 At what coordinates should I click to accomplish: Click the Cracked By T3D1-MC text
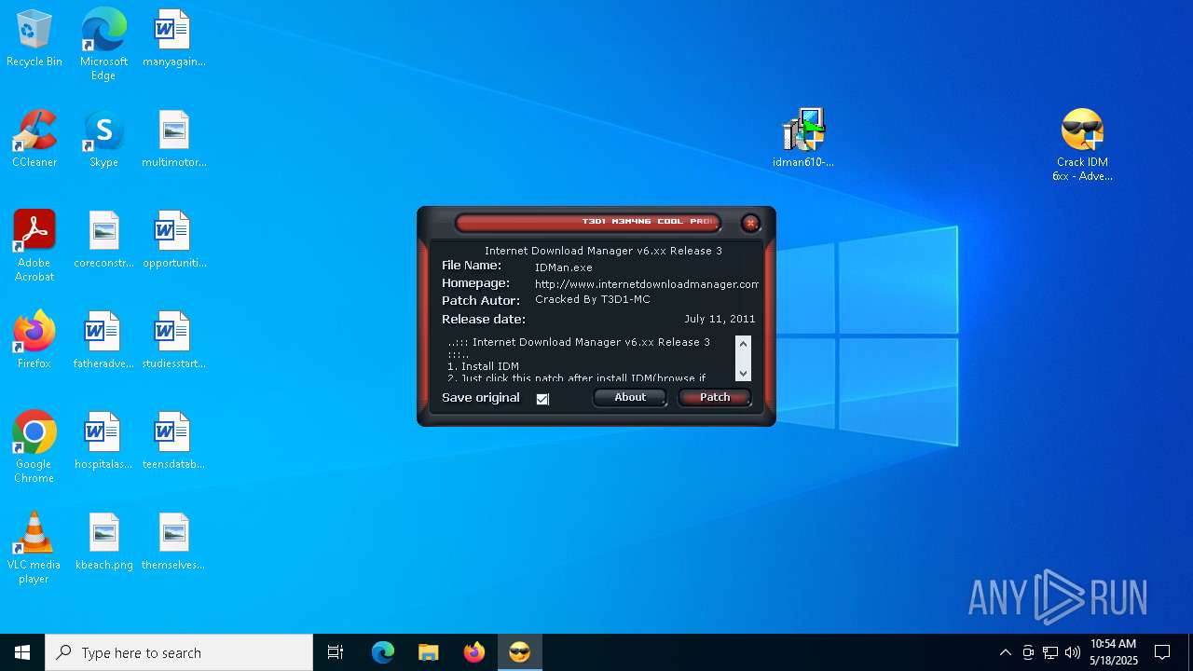click(593, 300)
